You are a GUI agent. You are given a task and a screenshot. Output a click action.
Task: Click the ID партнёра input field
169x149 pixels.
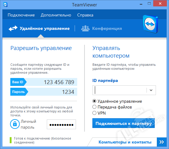120,90
